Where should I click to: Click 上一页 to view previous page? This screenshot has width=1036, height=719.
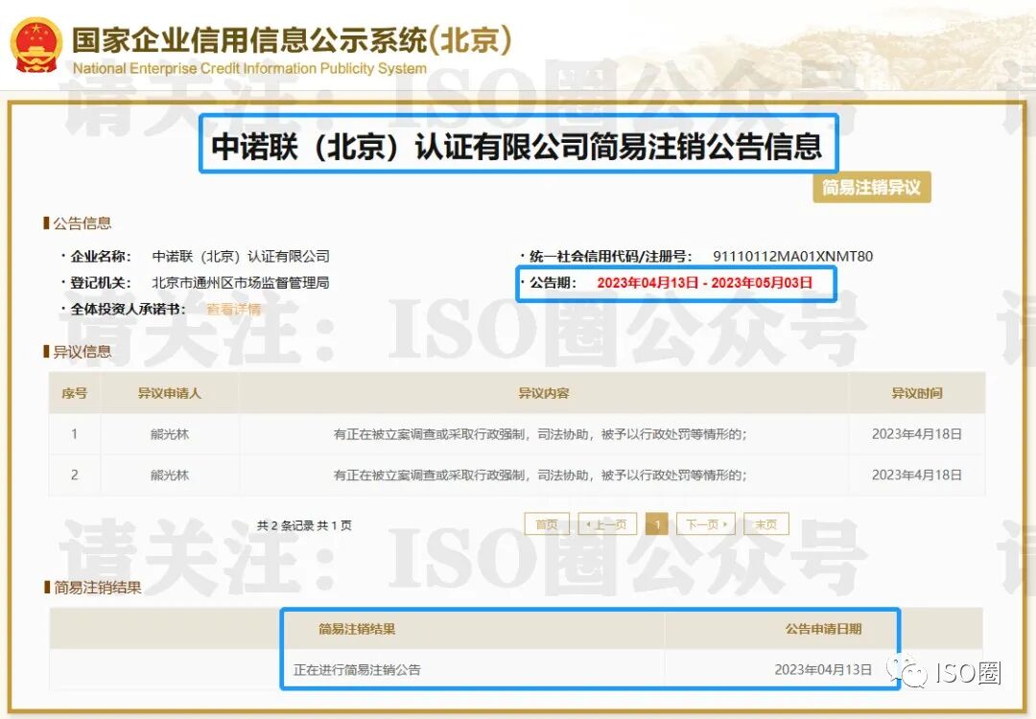pos(607,523)
